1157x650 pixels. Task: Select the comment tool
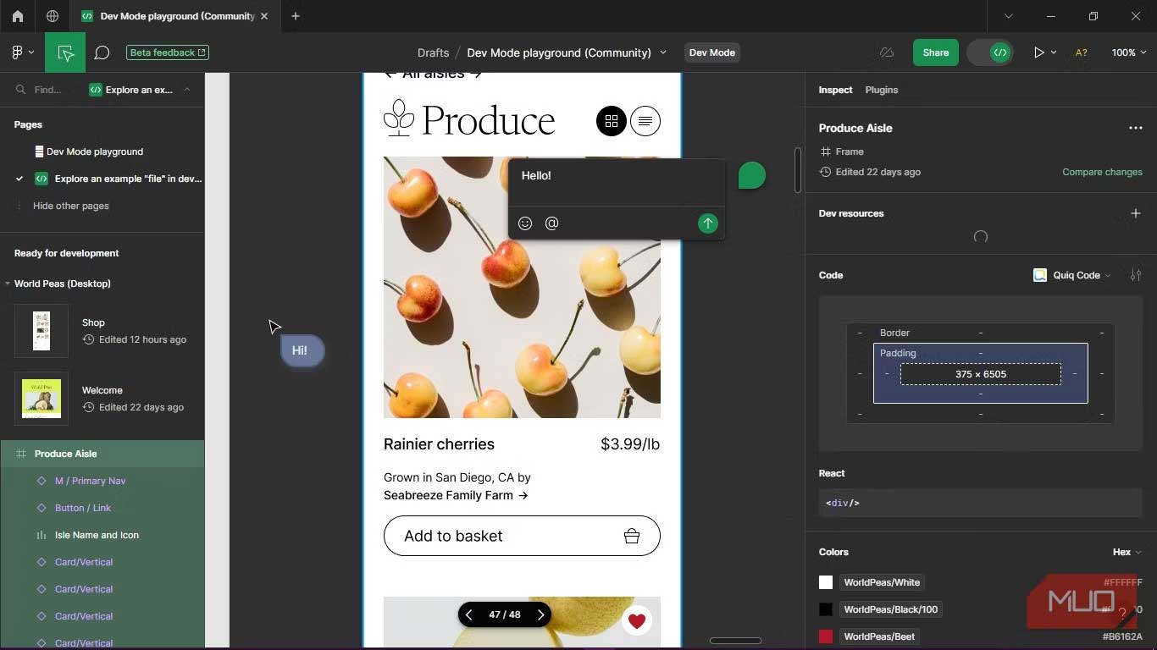102,52
